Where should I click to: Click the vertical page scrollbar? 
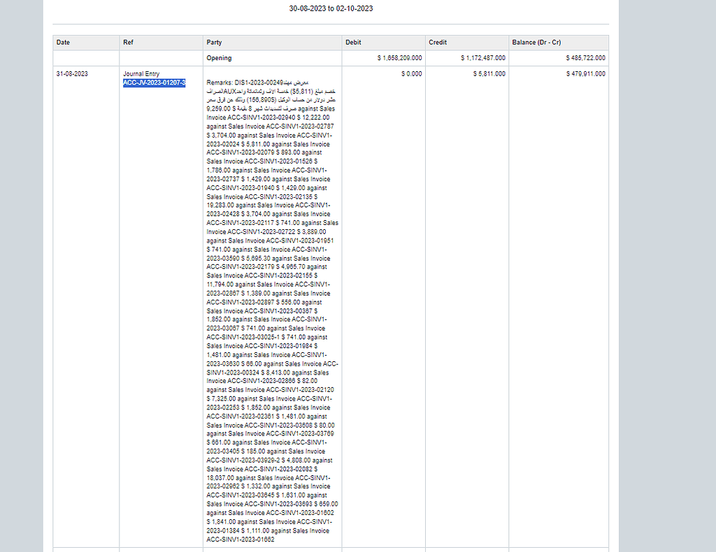point(712,276)
